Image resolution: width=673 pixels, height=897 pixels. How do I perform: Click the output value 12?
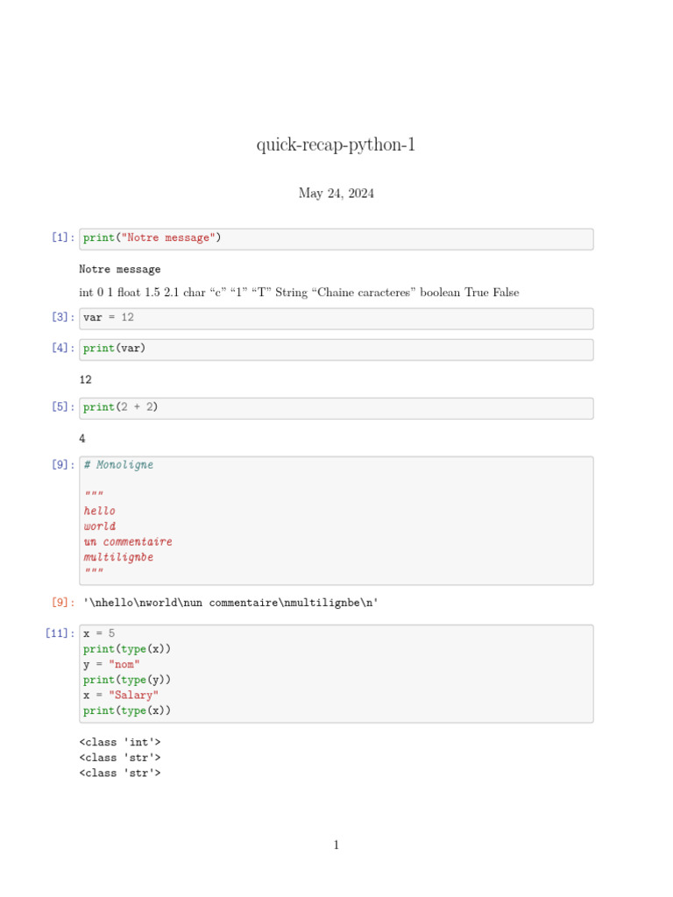coord(85,380)
